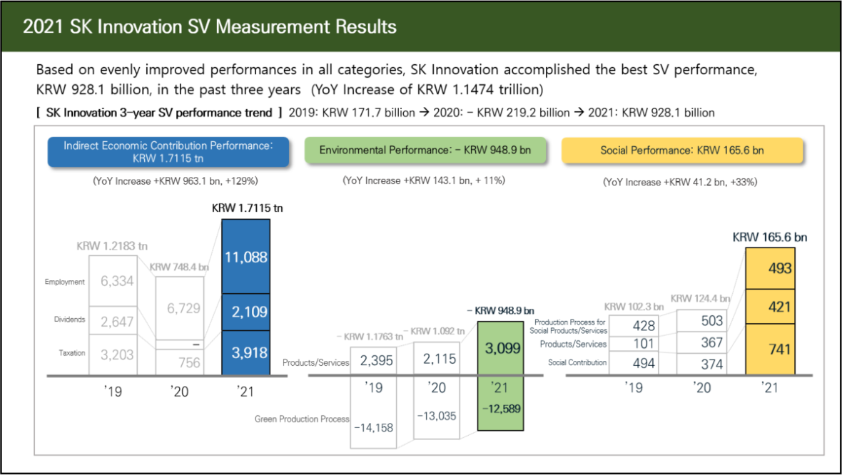Viewport: 842px width, 475px height.
Task: Select the -13,035 value in the '20 bar
Action: (x=438, y=416)
